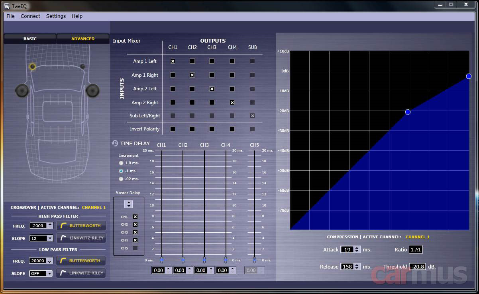Uncheck CH3 in Master Delay

135,232
